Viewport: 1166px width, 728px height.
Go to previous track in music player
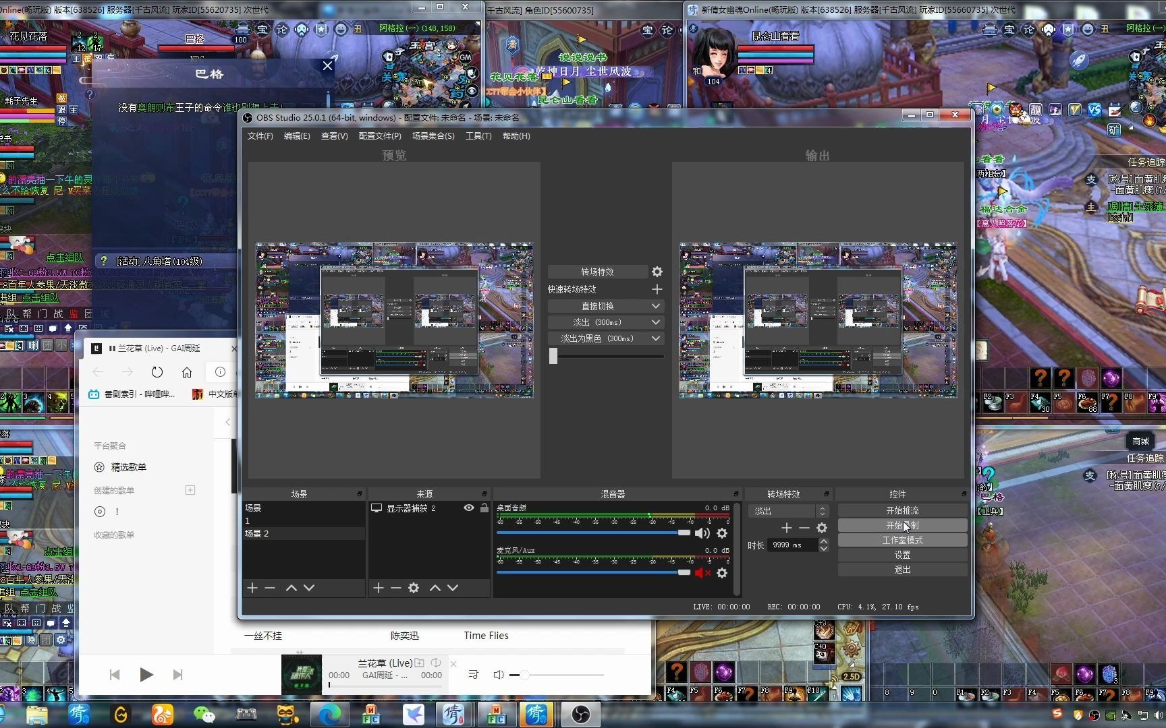[x=115, y=674]
